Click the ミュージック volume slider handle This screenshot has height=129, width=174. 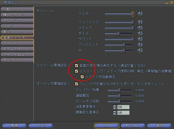[x=133, y=22]
